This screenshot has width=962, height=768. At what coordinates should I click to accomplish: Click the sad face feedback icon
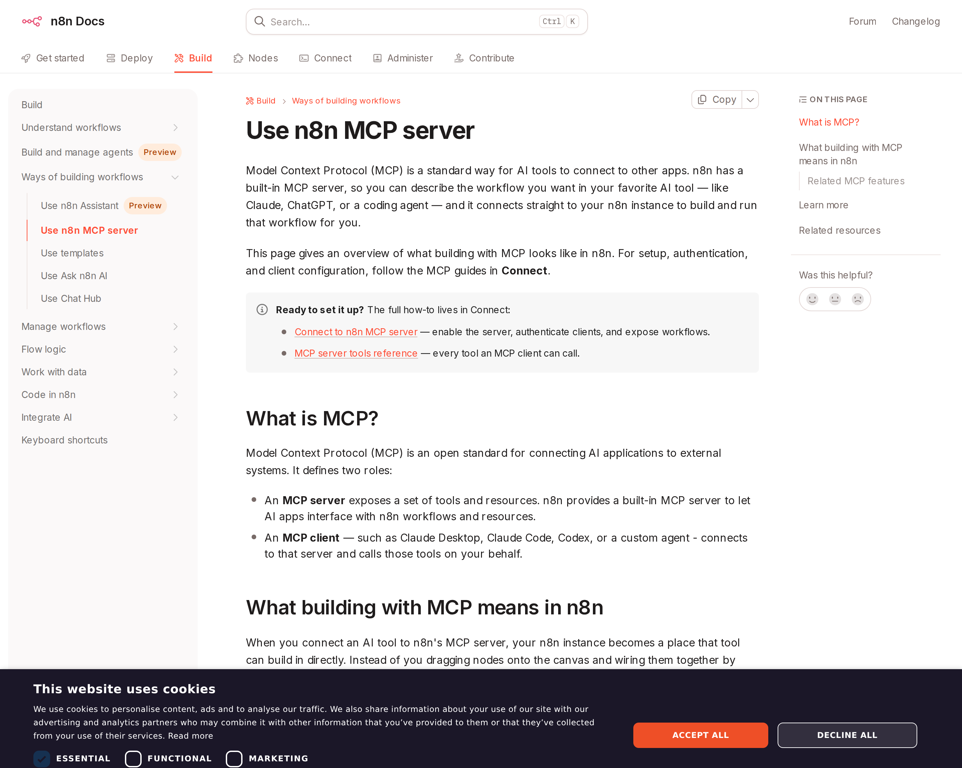(x=857, y=299)
